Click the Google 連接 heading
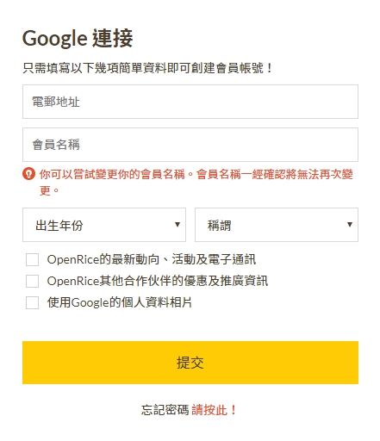The height and width of the screenshot is (441, 380). pos(78,38)
